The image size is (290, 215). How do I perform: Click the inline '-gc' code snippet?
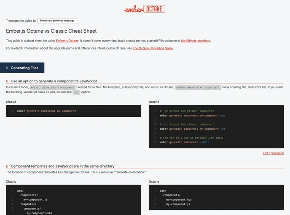(76, 92)
